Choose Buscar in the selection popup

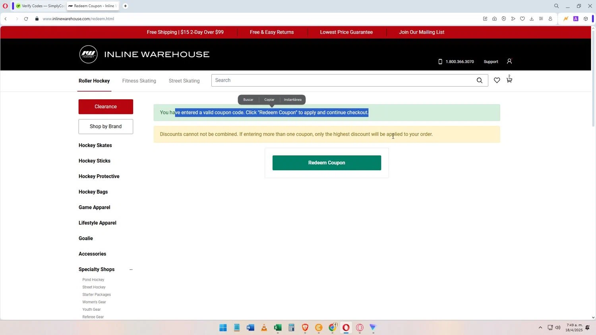248,100
